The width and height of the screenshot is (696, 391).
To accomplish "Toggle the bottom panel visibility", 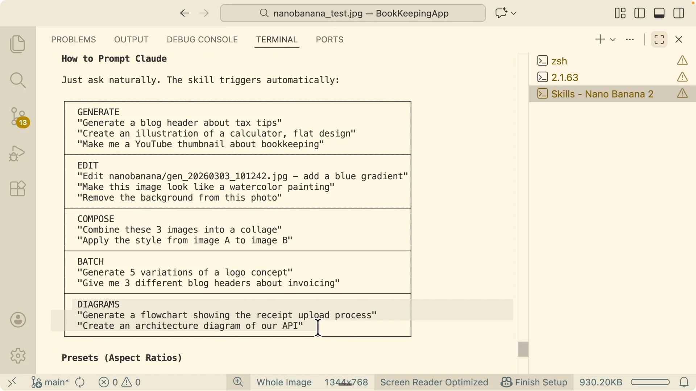I will click(659, 13).
